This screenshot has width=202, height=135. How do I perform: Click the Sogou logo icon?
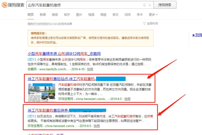(5, 5)
